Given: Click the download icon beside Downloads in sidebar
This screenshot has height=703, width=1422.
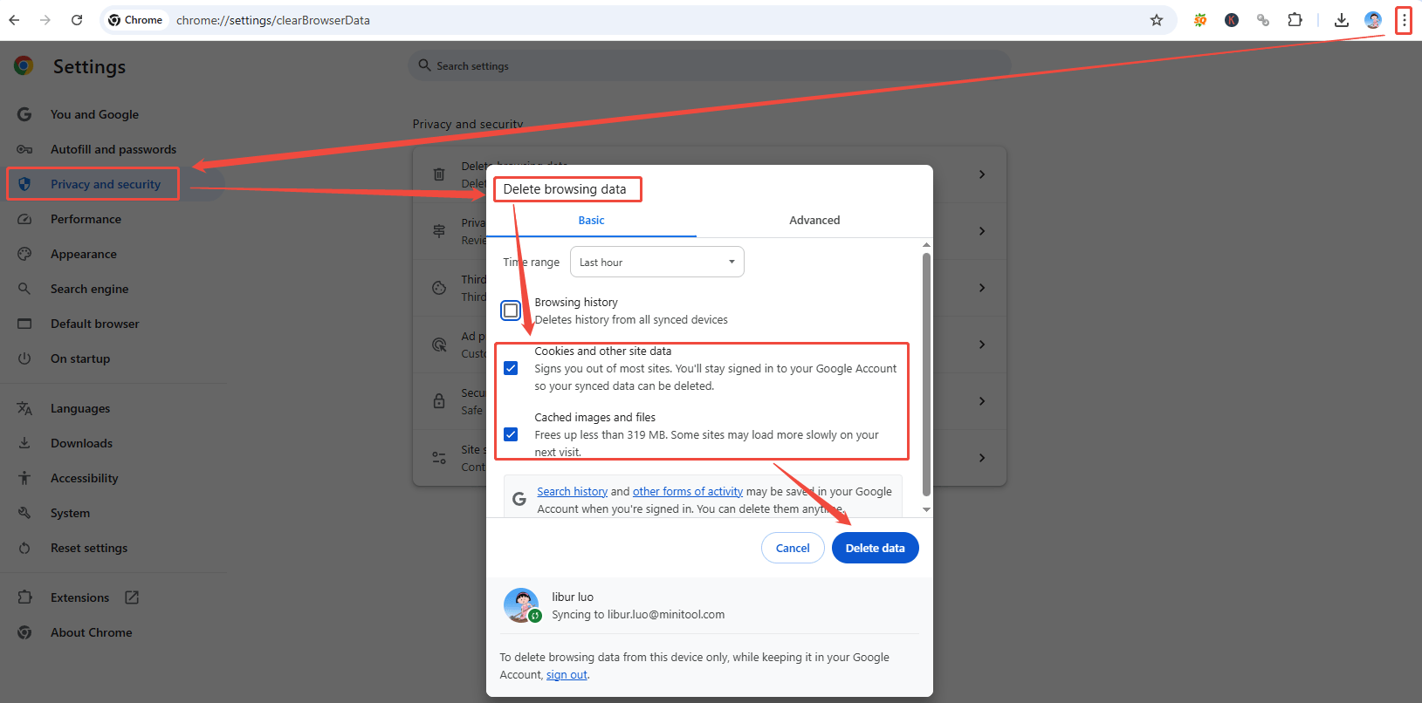Looking at the screenshot, I should click(x=24, y=443).
